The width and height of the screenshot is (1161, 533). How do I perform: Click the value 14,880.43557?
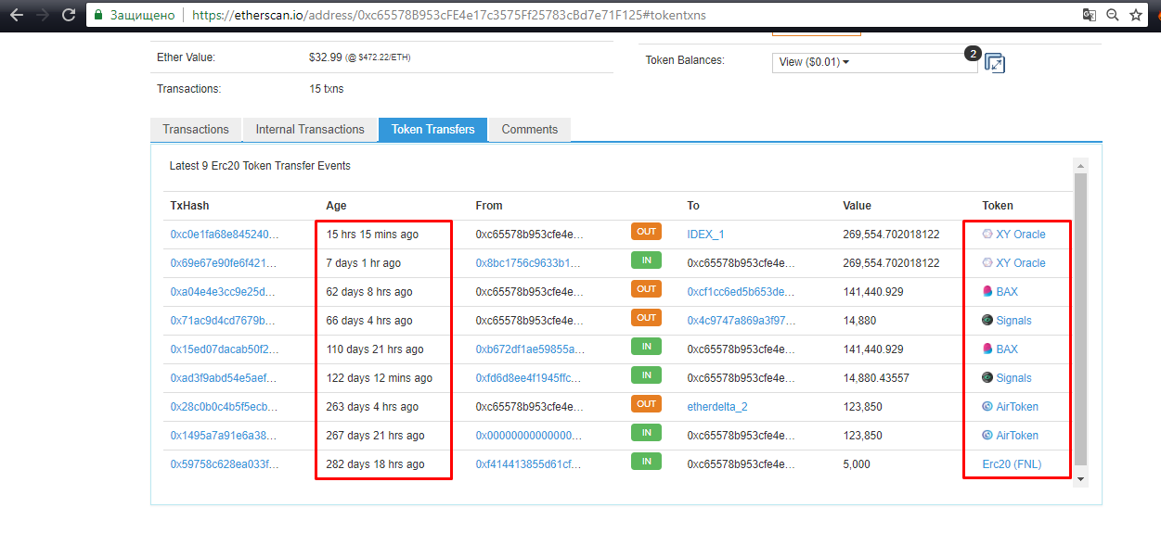[x=875, y=378]
